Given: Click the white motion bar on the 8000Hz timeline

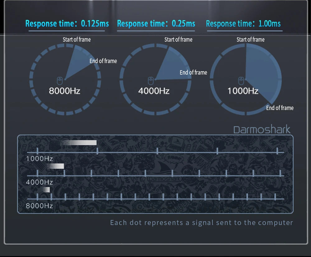Looking at the screenshot, I should [46, 190].
